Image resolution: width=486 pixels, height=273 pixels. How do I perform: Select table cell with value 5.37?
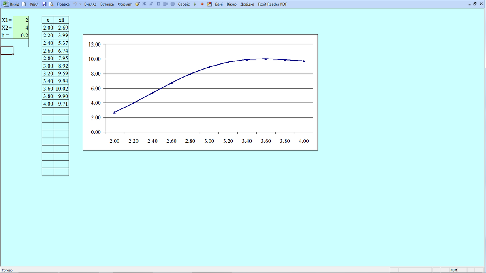coord(62,43)
